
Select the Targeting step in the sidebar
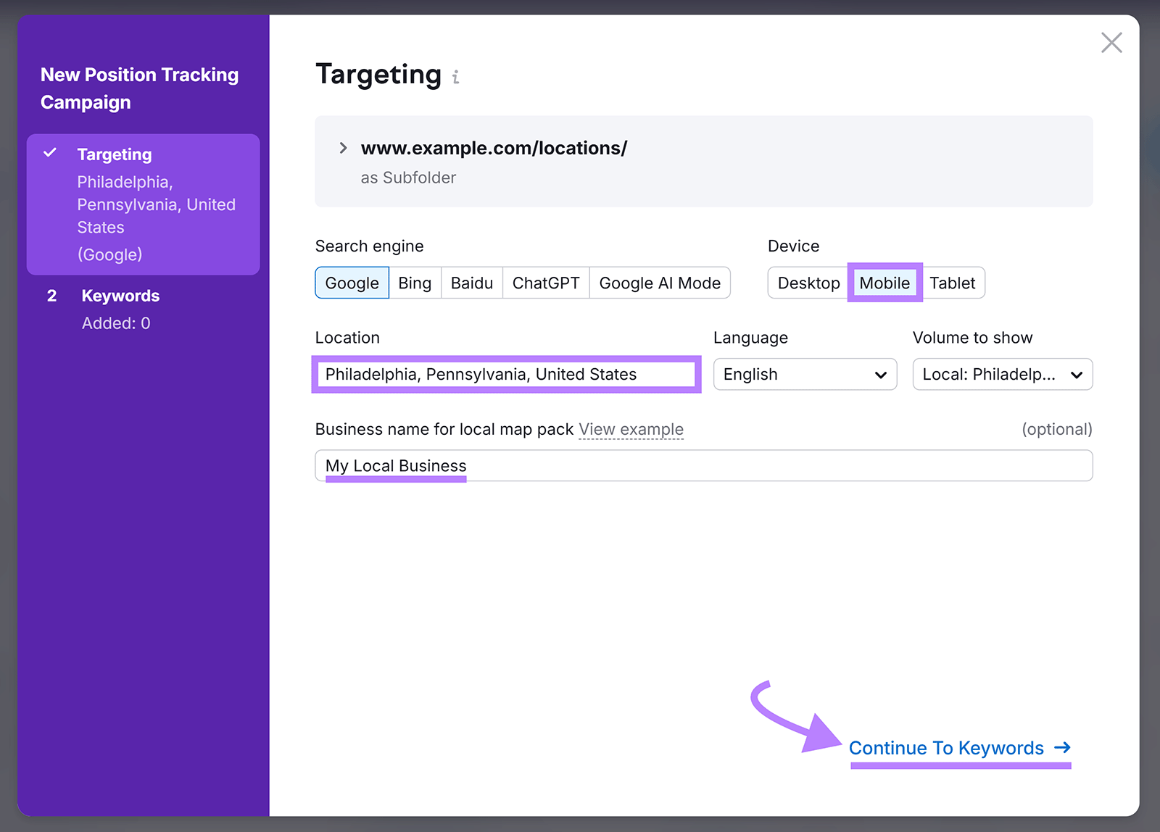(x=115, y=154)
